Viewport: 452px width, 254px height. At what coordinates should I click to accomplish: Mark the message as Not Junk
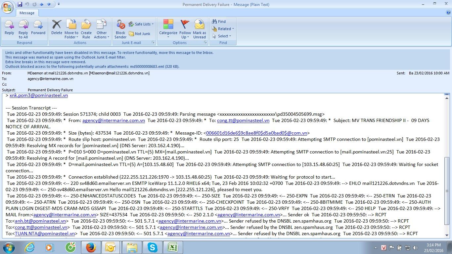(140, 34)
